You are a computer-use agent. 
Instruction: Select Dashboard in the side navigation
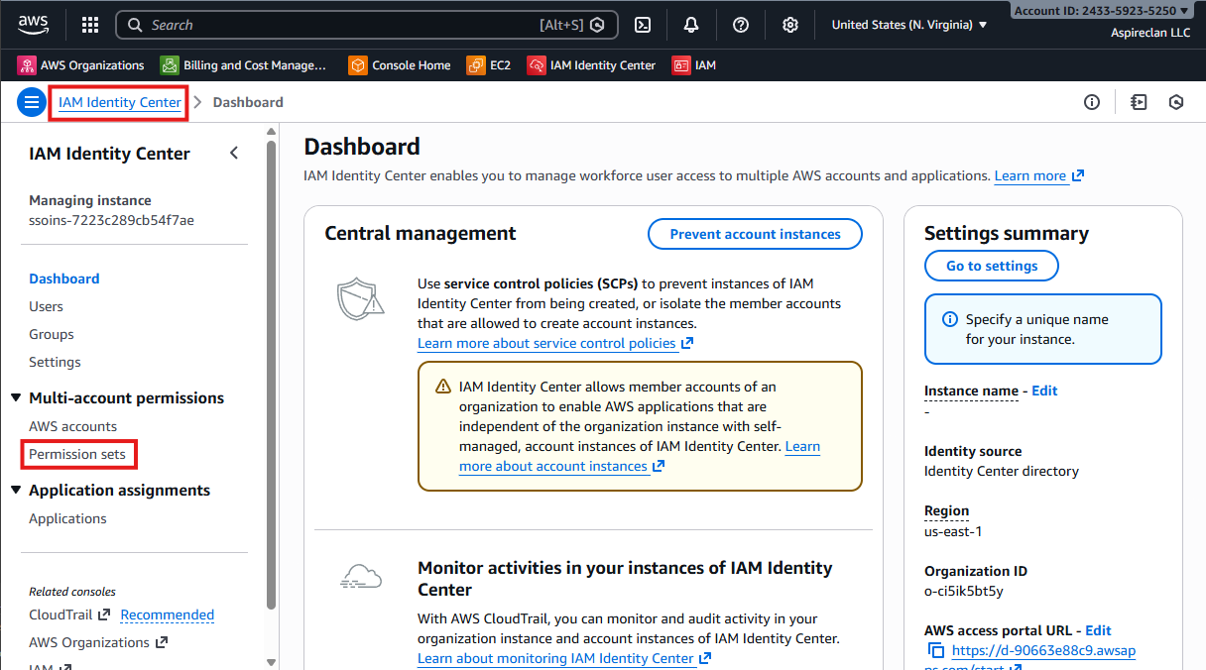click(64, 279)
